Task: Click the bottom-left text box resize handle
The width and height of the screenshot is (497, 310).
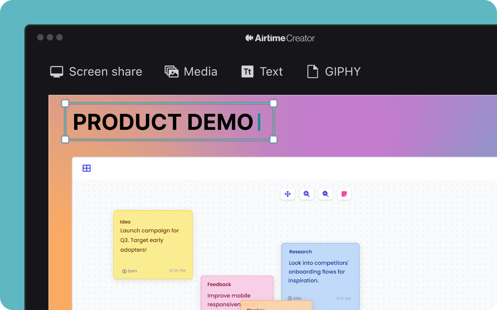Action: click(x=65, y=140)
